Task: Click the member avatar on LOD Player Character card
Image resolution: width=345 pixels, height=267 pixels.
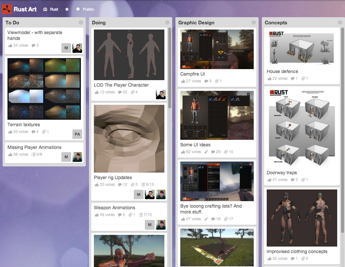Action: [161, 94]
